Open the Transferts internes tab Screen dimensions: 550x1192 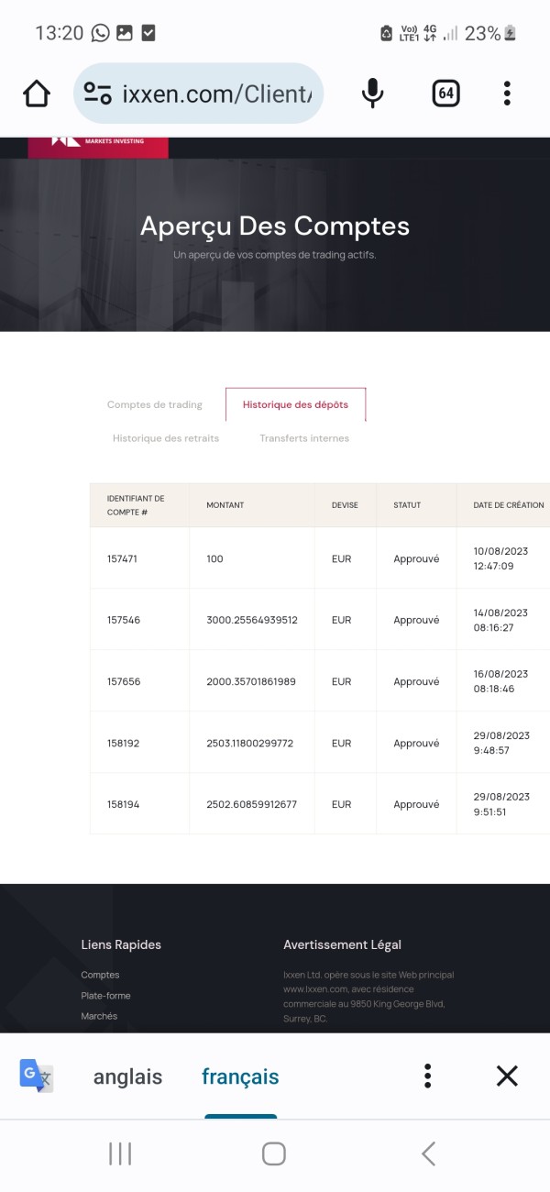point(304,438)
